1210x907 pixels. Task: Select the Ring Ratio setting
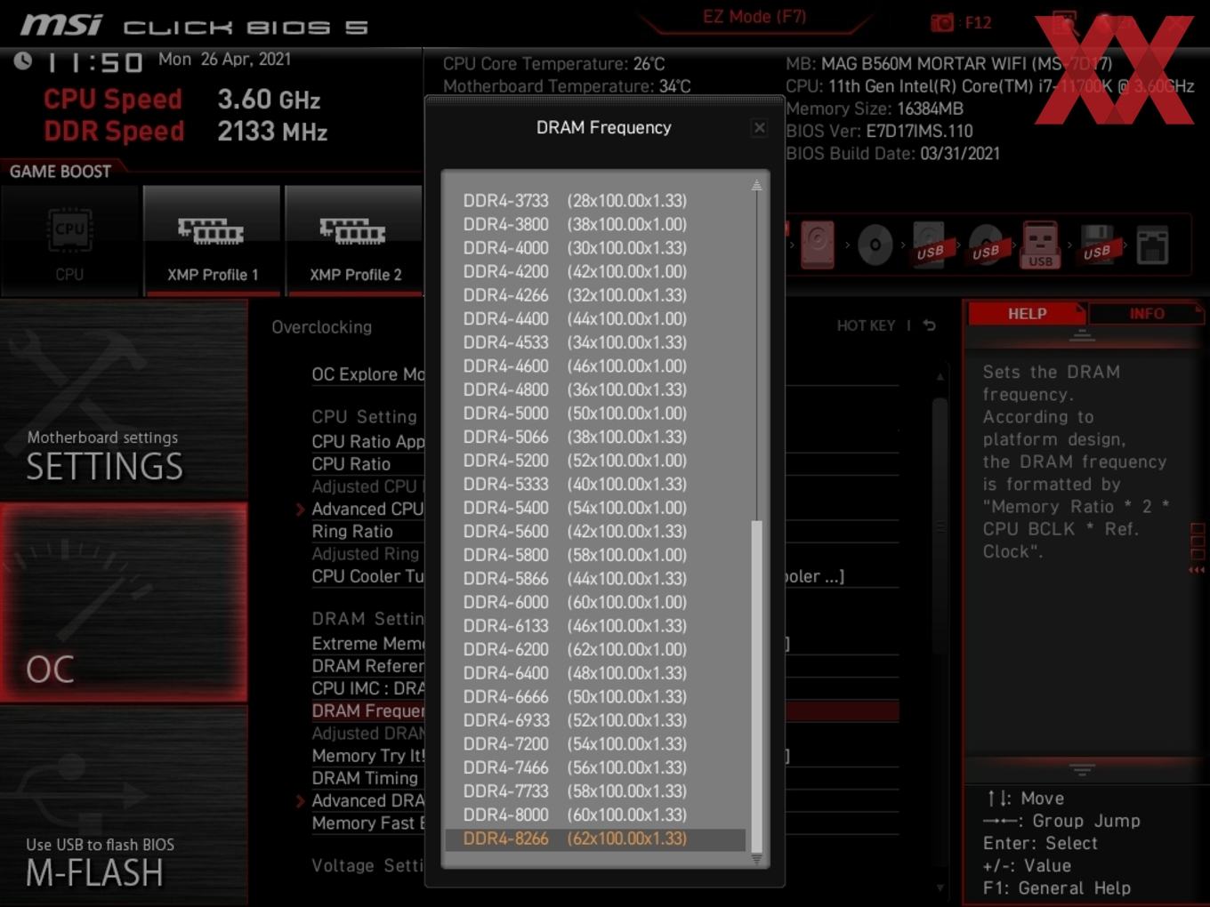352,532
